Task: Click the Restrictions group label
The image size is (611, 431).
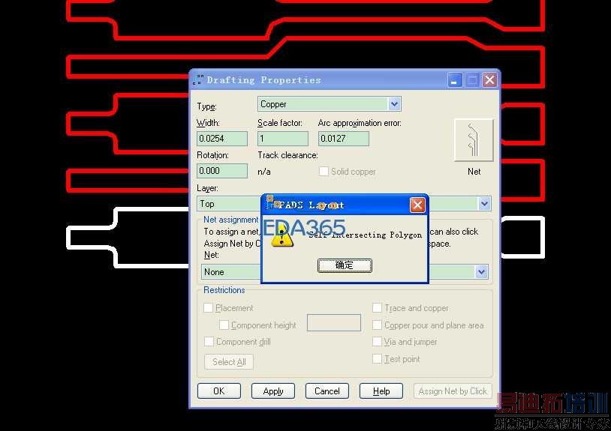Action: point(224,290)
